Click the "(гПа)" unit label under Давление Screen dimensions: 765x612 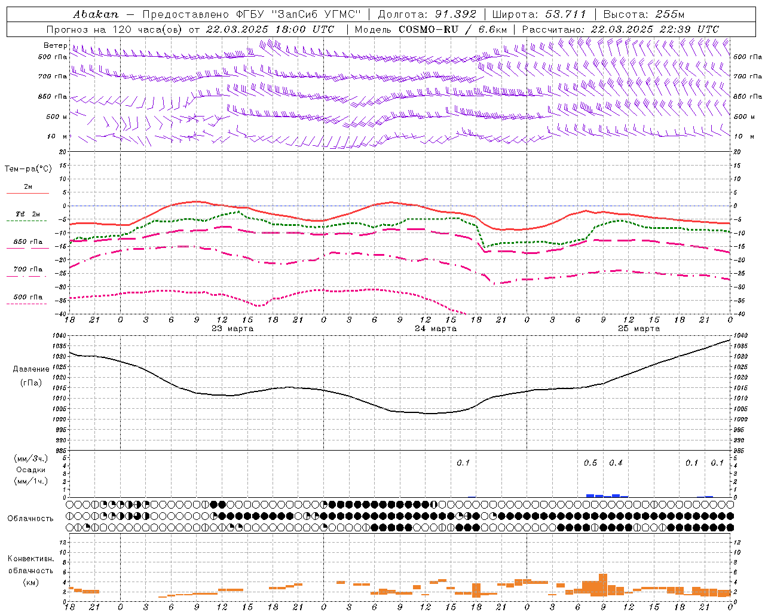[x=31, y=382]
